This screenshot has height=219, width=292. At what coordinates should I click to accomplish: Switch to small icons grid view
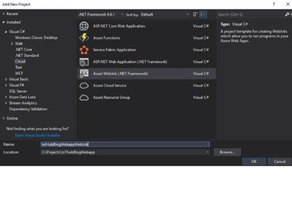pyautogui.click(x=195, y=14)
